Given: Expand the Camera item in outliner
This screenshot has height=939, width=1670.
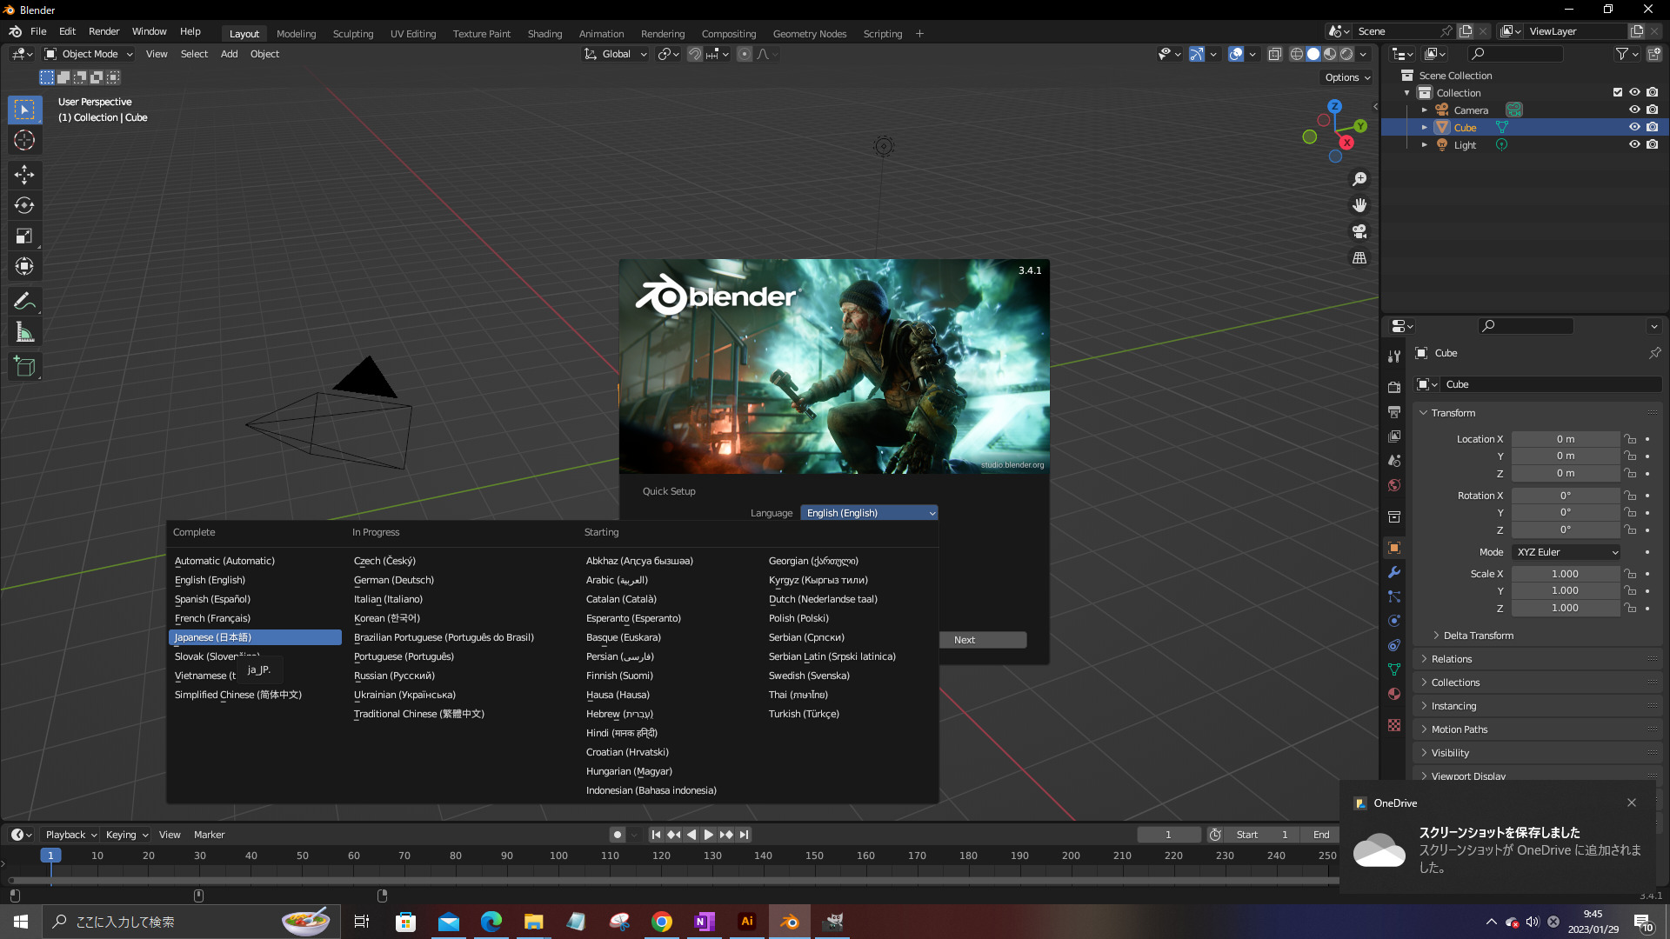Looking at the screenshot, I should (1424, 110).
